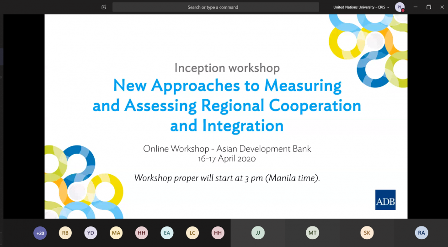Click the ADB logo on the slide
The width and height of the screenshot is (448, 247).
tap(385, 200)
